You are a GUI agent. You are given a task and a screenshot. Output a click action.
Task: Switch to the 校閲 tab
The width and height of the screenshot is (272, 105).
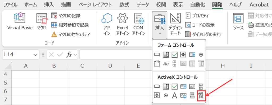coord(161,5)
